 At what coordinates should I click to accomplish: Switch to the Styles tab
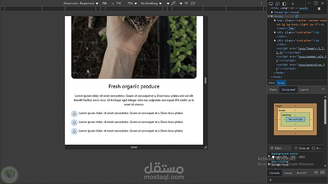coord(273,90)
